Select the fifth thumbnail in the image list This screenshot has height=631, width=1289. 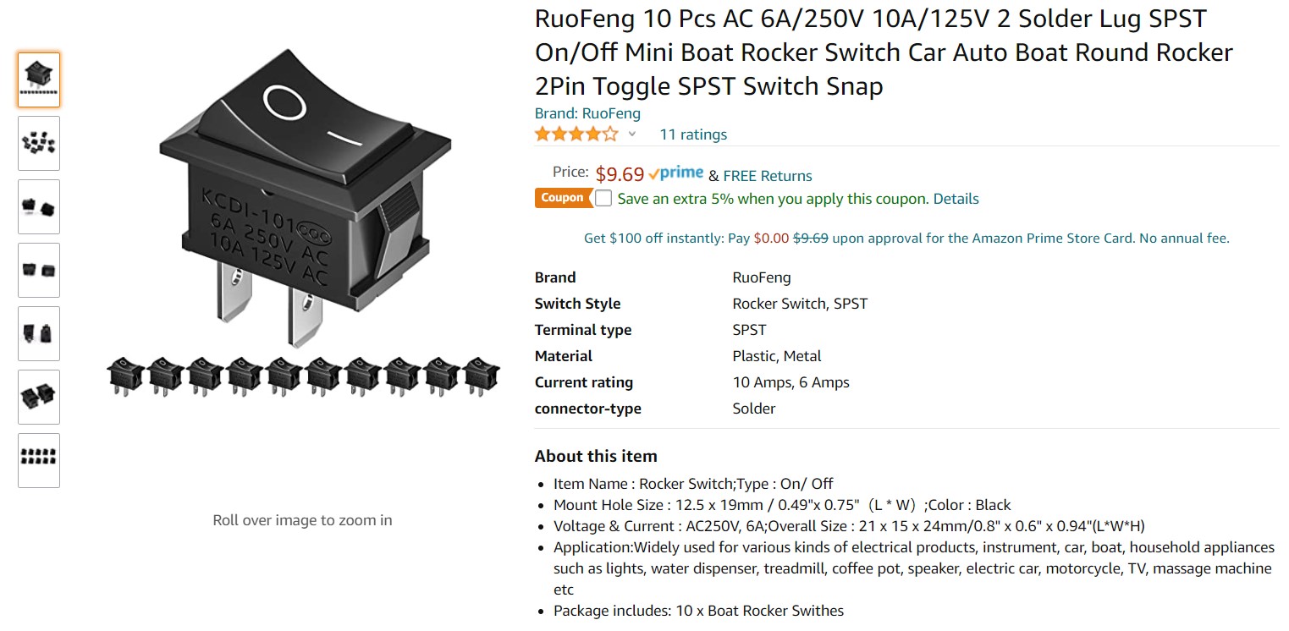click(39, 334)
